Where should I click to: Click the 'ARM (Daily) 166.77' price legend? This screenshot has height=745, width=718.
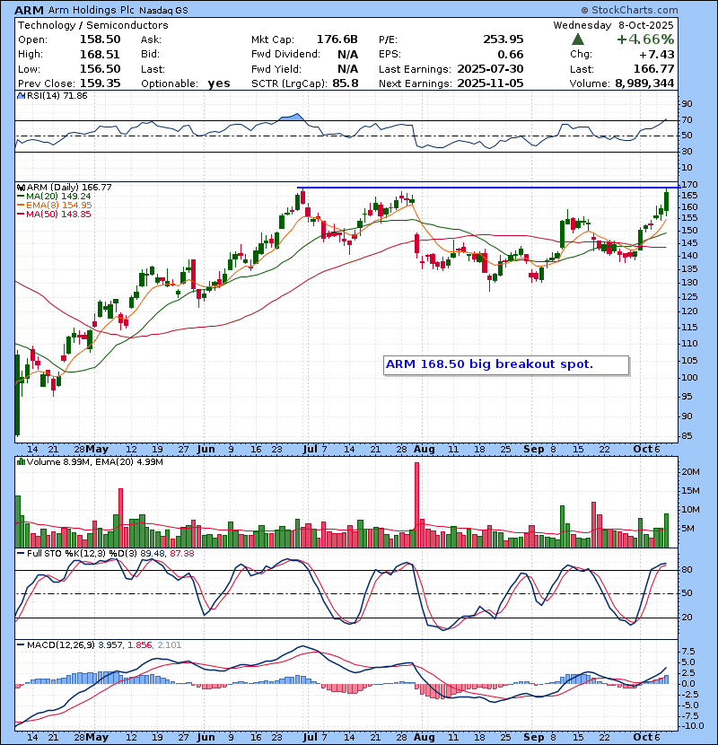pyautogui.click(x=69, y=188)
